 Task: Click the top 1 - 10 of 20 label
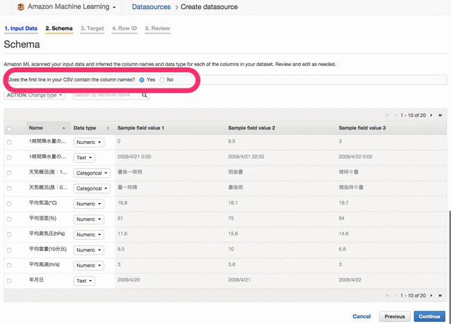[413, 115]
